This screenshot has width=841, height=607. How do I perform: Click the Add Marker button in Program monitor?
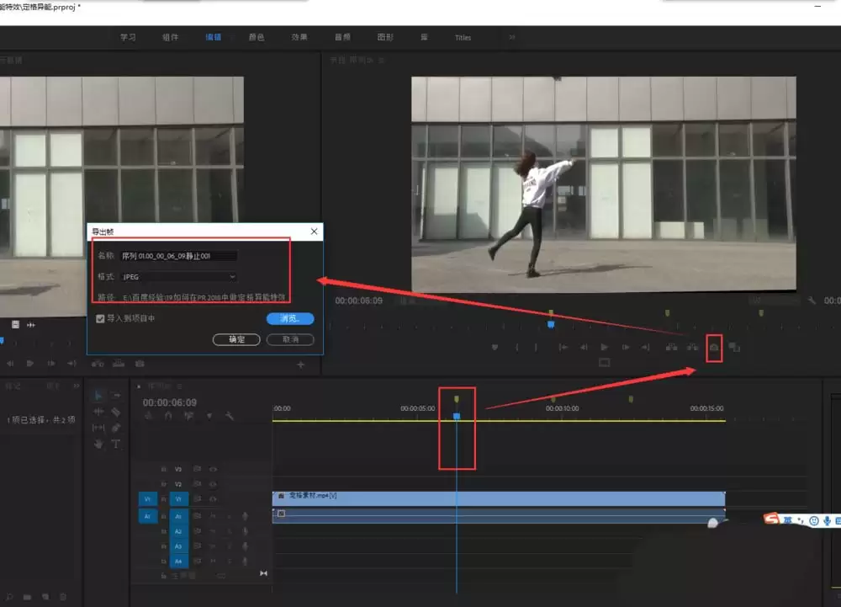coord(495,347)
